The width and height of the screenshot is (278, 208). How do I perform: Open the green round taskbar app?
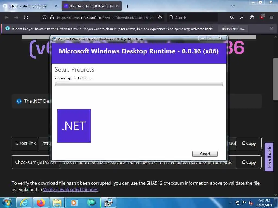91,203
